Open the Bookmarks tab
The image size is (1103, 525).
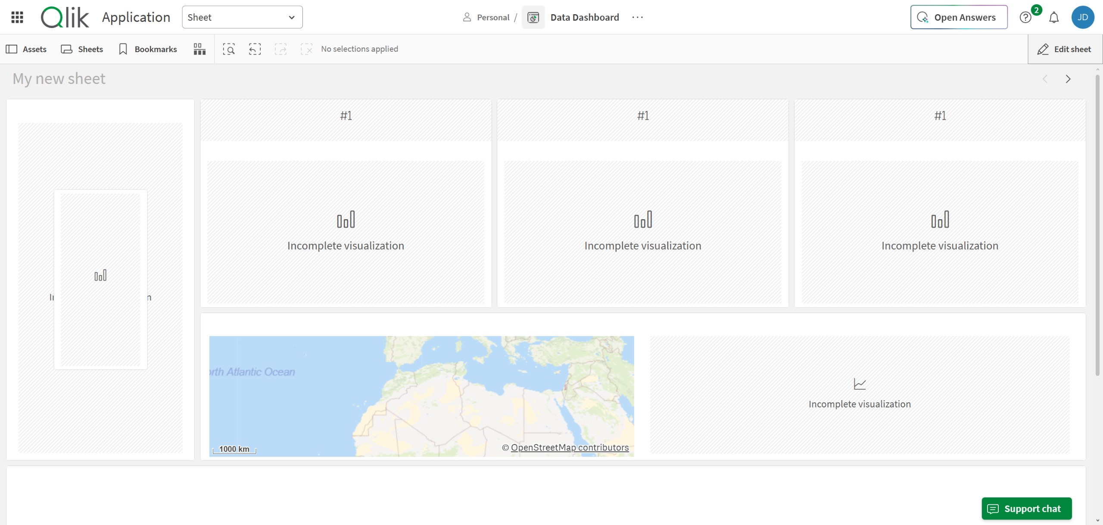click(x=148, y=49)
